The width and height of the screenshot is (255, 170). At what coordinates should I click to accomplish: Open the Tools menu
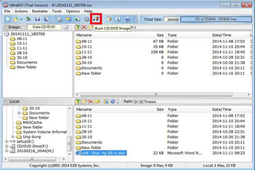pyautogui.click(x=57, y=11)
